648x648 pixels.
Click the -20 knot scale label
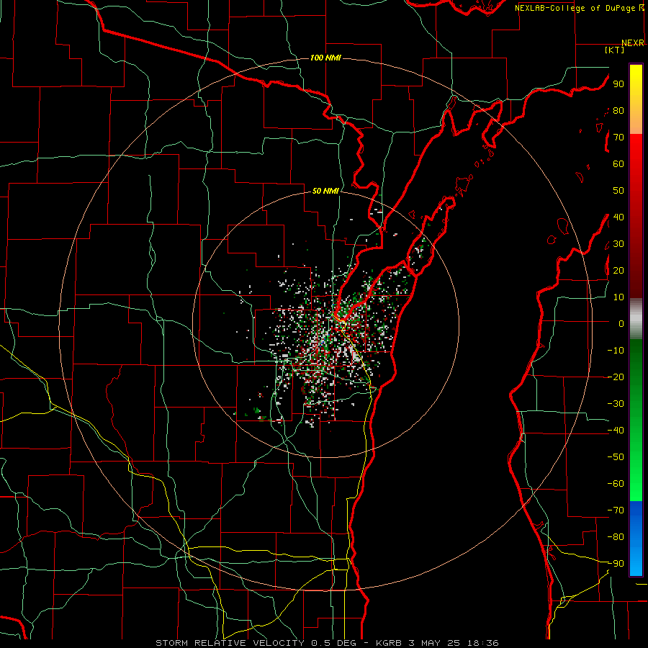pos(616,377)
